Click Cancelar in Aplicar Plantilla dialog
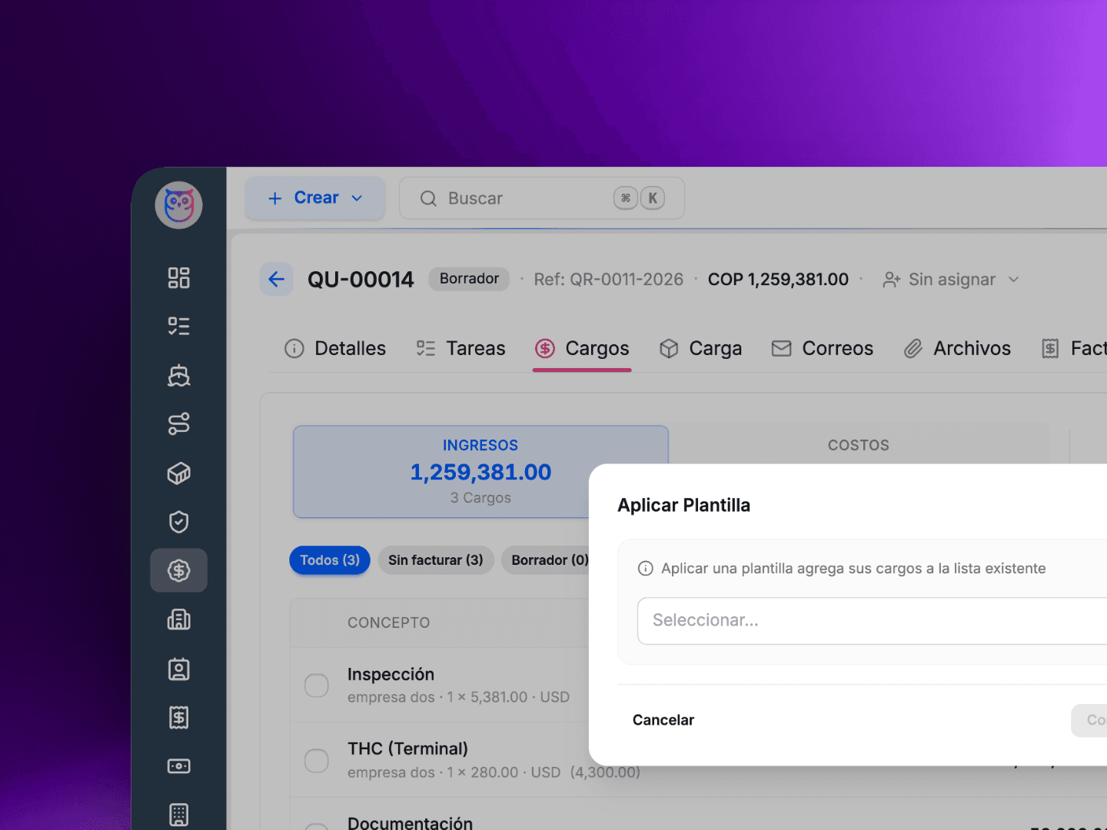The height and width of the screenshot is (830, 1107). click(x=663, y=720)
